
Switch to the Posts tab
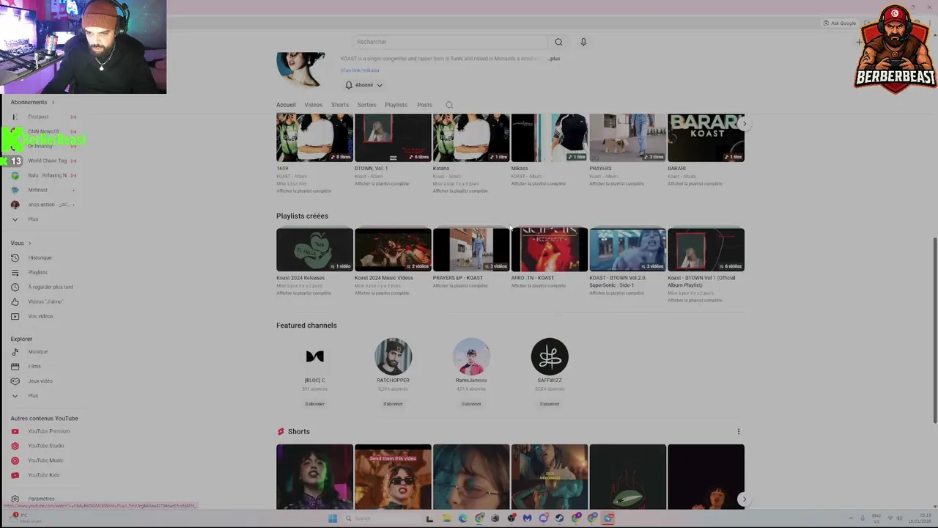424,105
